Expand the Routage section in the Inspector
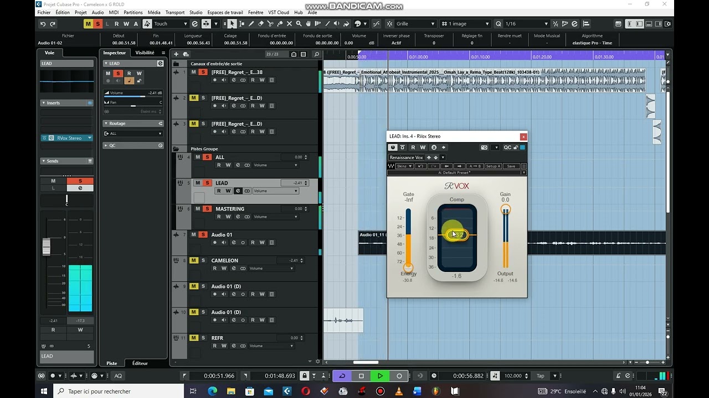The width and height of the screenshot is (709, 398). click(x=132, y=124)
